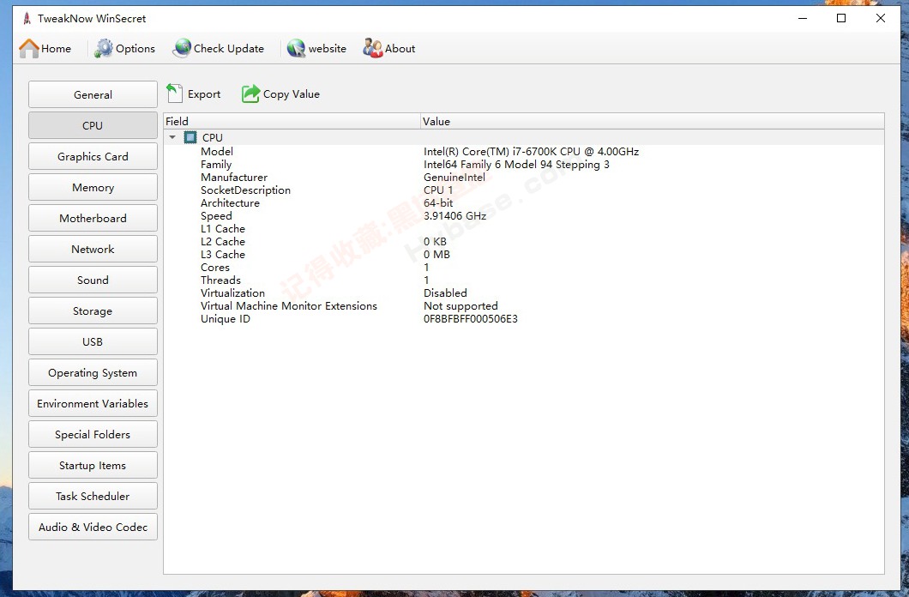Screen dimensions: 909x597
Task: Click the 0F8BFBFF000506E3 value
Action: pyautogui.click(x=471, y=319)
